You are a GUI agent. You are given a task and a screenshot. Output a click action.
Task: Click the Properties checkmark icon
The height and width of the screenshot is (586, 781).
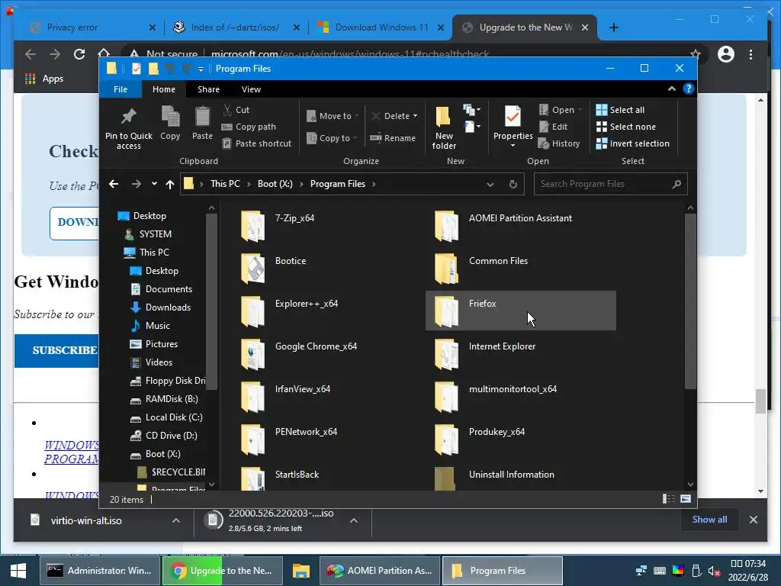click(513, 117)
